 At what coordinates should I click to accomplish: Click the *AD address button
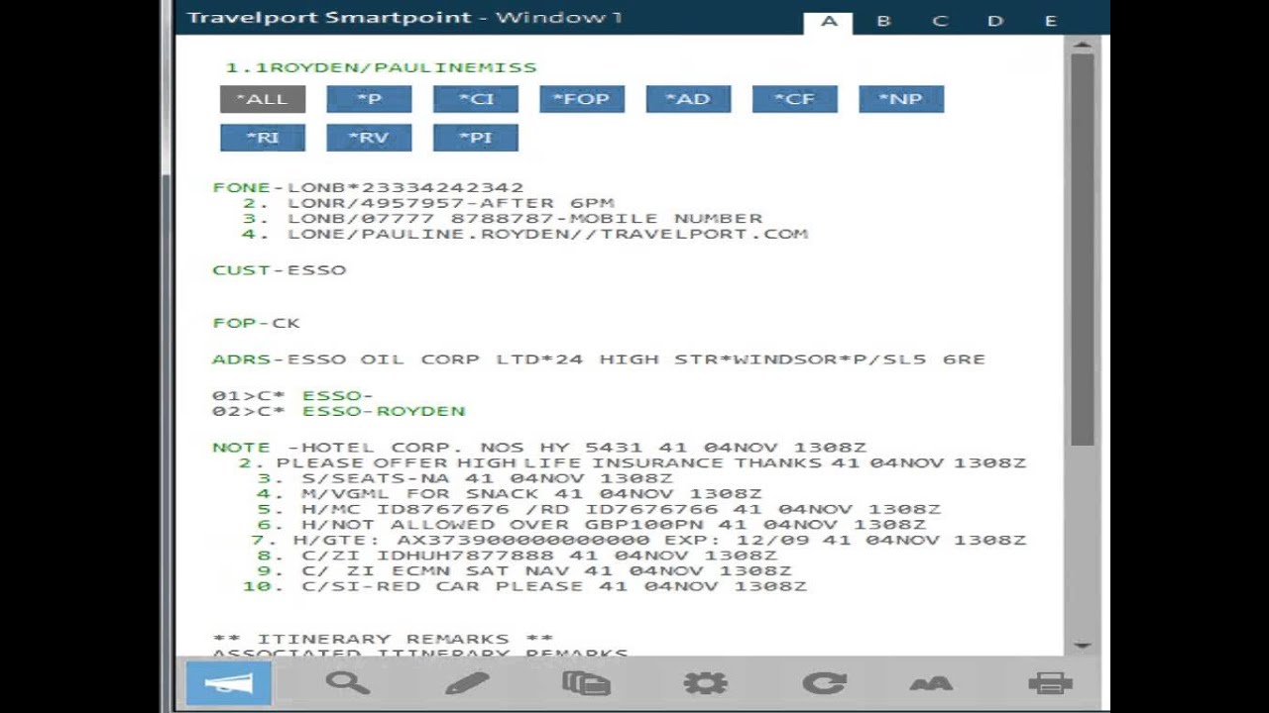(688, 99)
